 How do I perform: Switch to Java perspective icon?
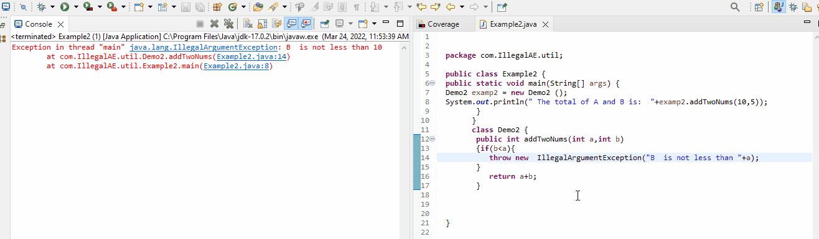click(x=779, y=7)
